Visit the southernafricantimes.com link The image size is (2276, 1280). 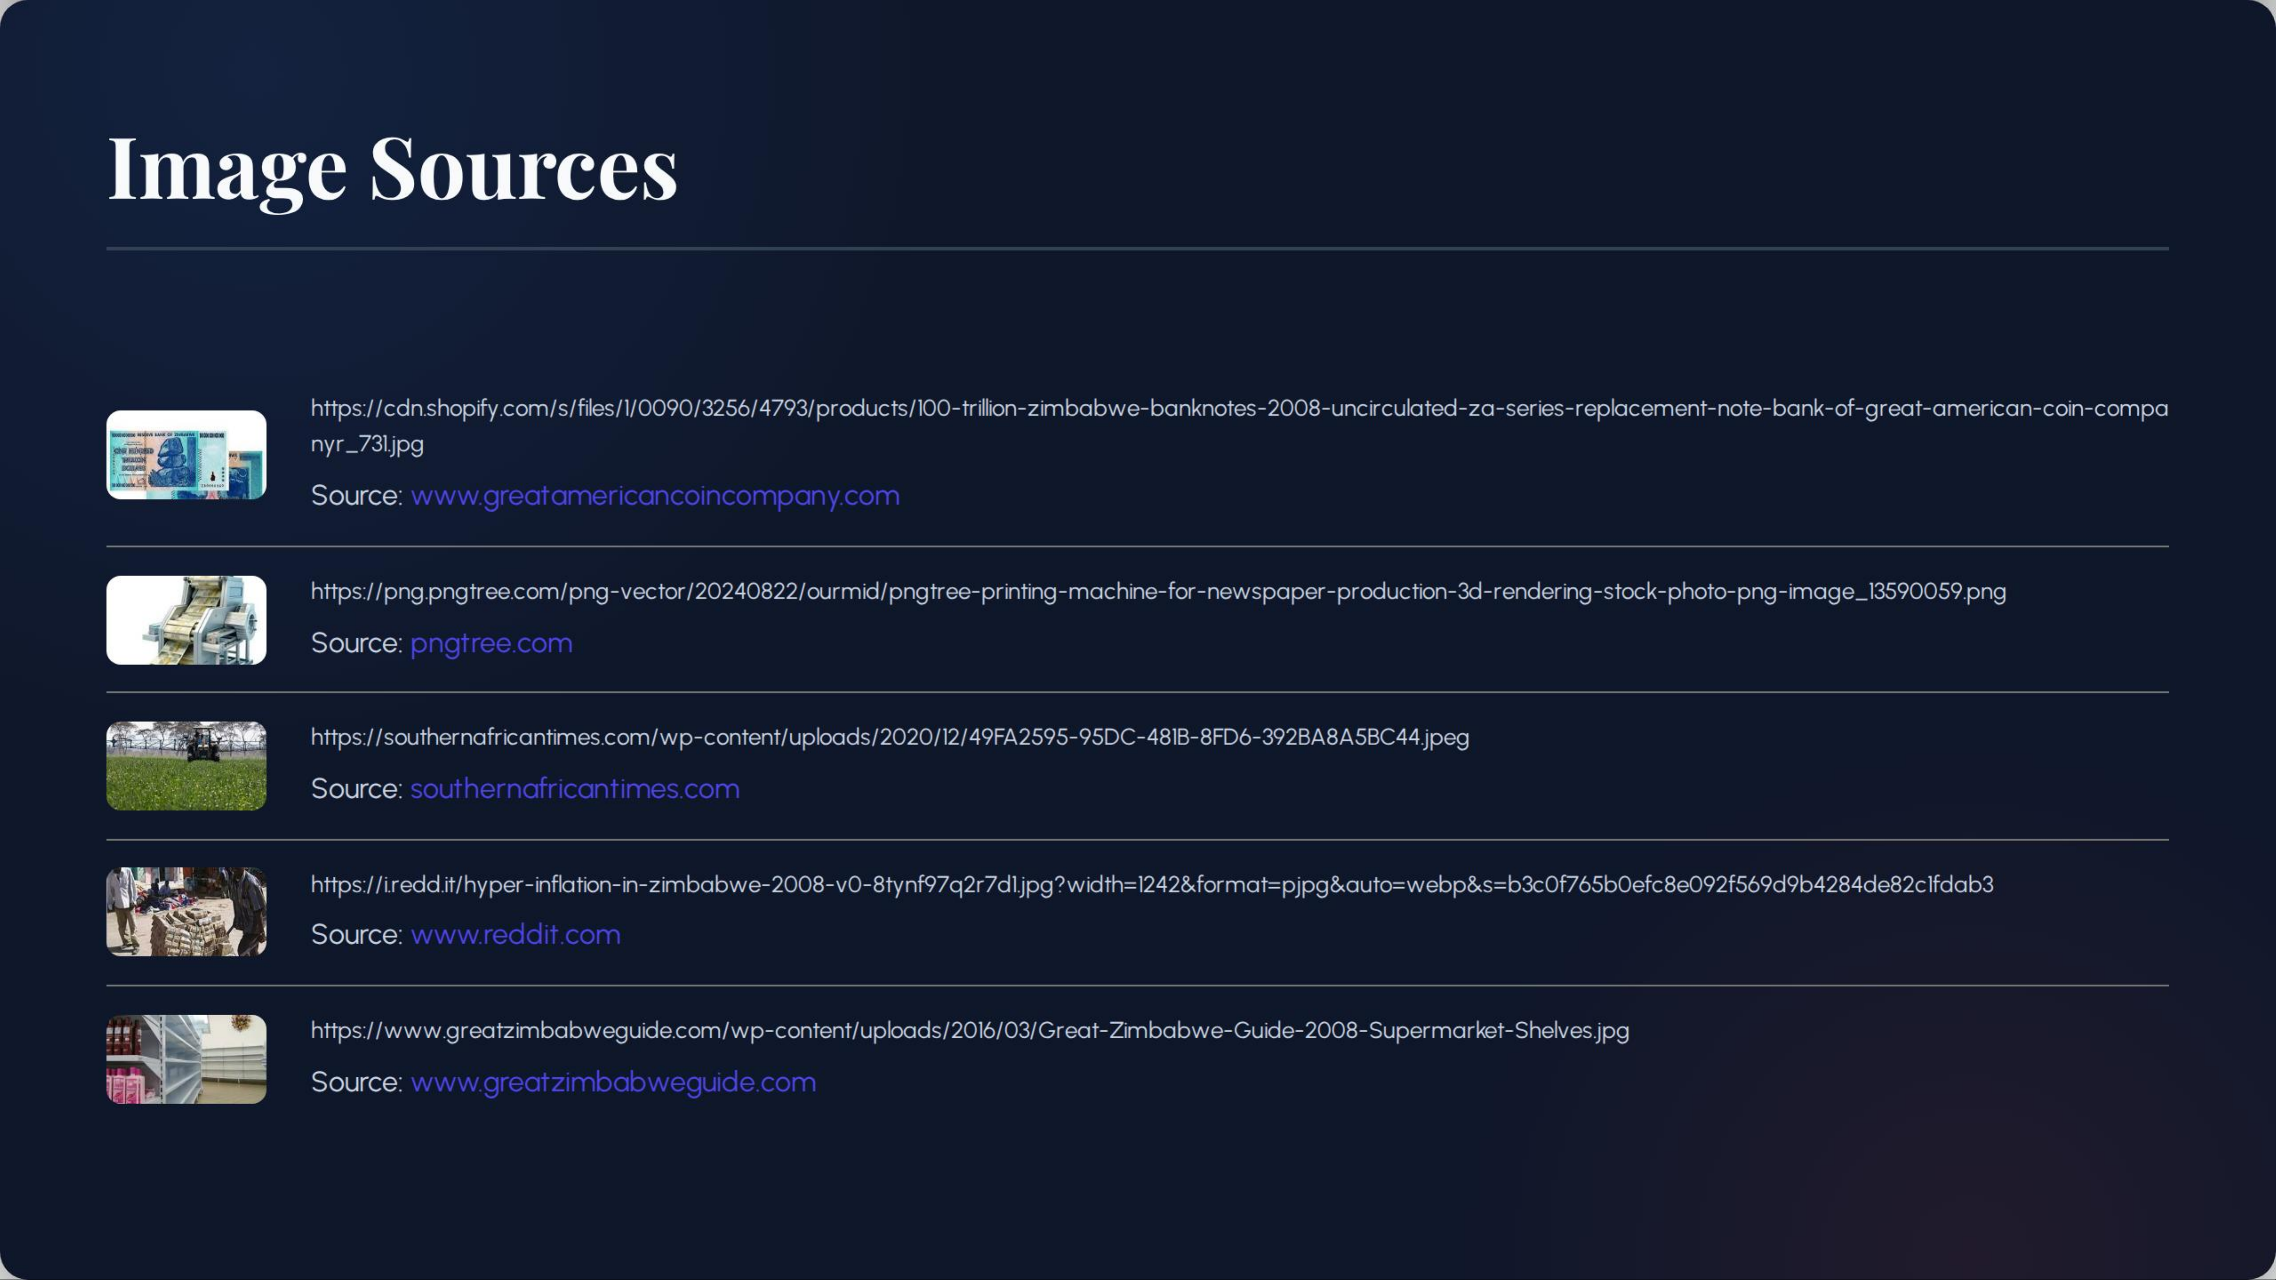pyautogui.click(x=574, y=789)
